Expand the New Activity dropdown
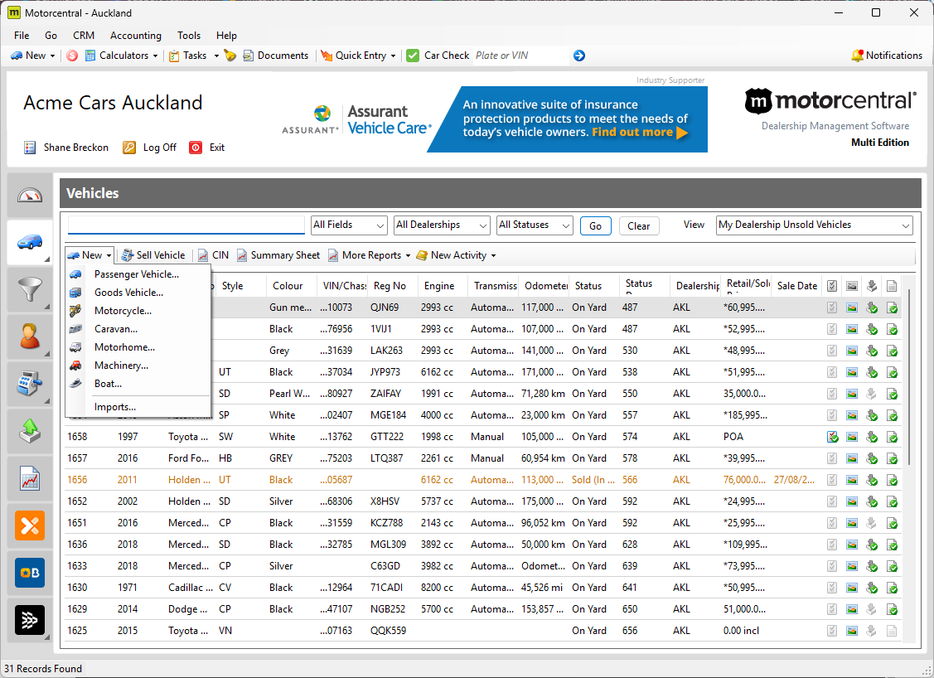Image resolution: width=934 pixels, height=678 pixels. [x=493, y=255]
